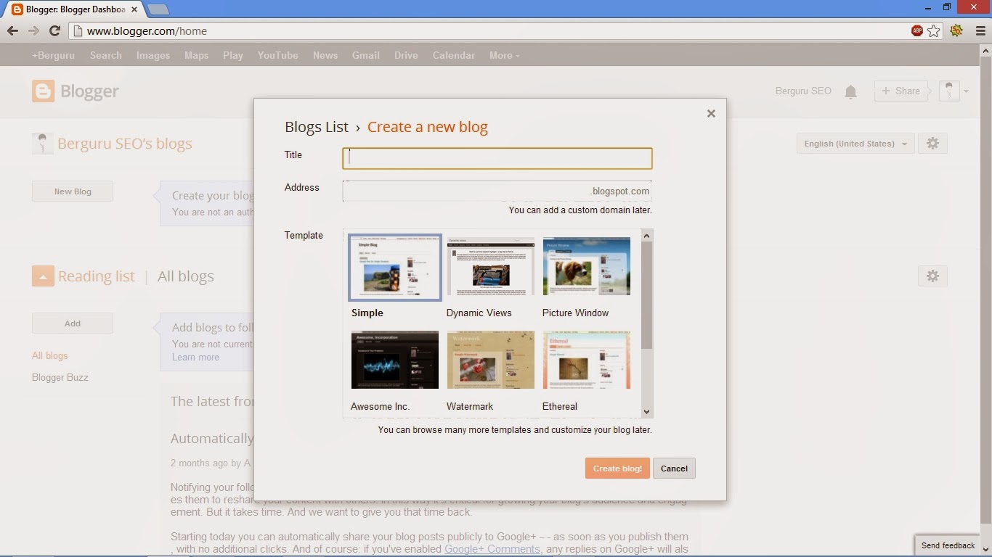Image resolution: width=992 pixels, height=557 pixels.
Task: Go forward with the browser forward arrow
Action: coord(33,31)
